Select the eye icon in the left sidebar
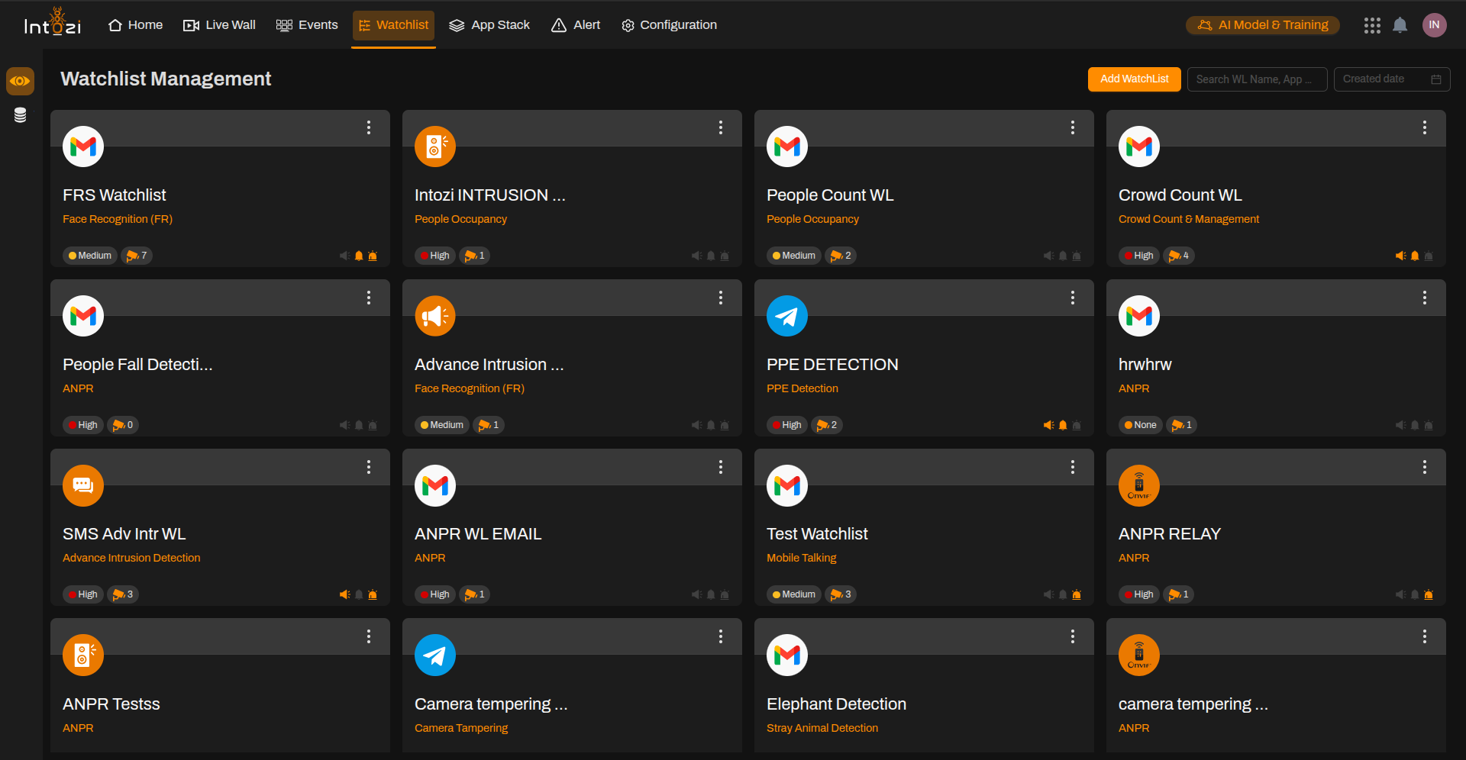1466x760 pixels. pos(20,81)
